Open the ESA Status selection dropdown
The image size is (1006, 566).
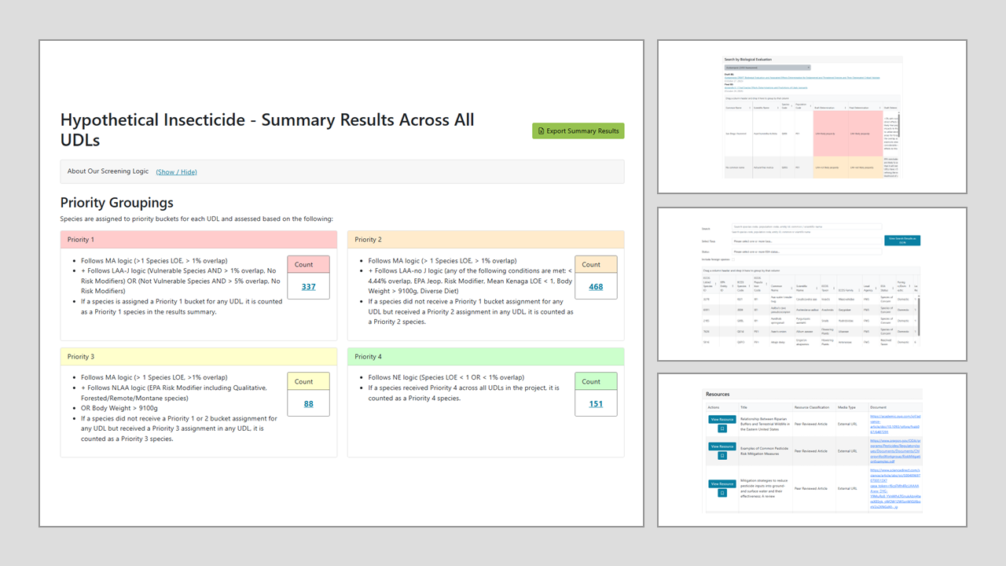coord(806,251)
